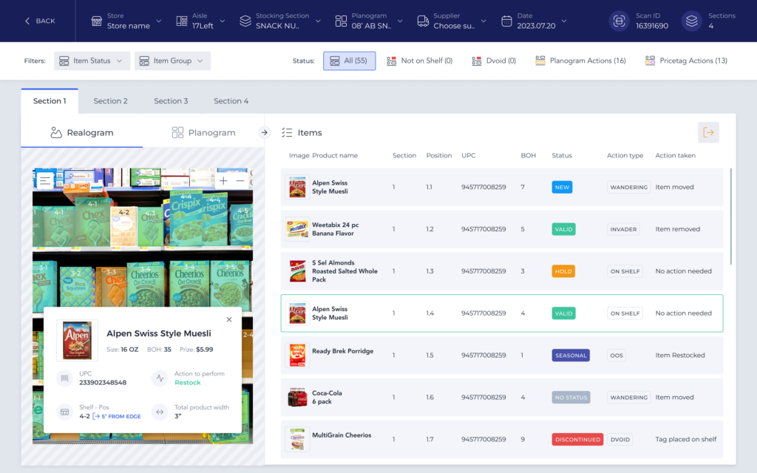Filter by Not on Shelf status
This screenshot has height=473, width=757.
pos(419,61)
